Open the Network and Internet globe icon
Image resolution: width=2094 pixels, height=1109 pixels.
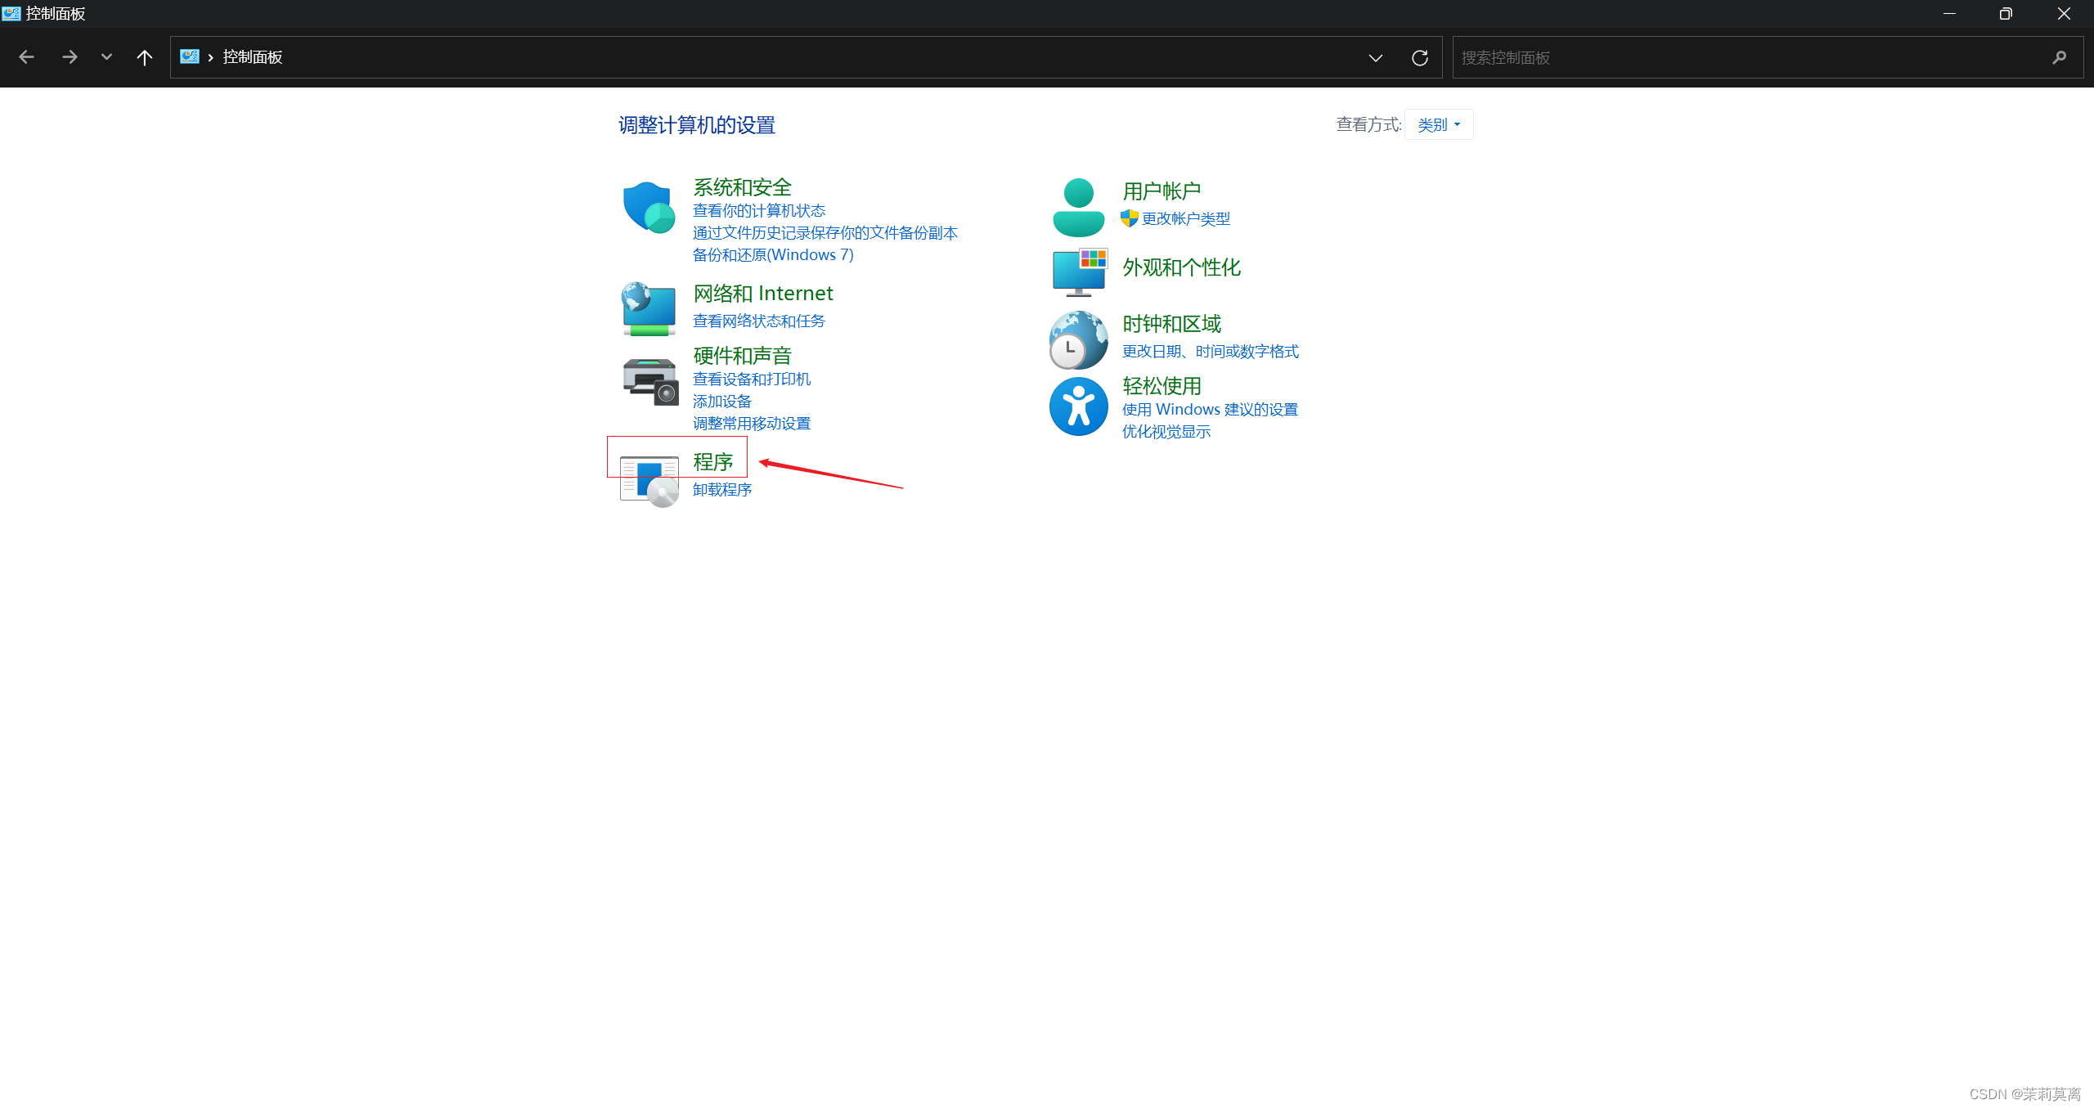tap(649, 309)
